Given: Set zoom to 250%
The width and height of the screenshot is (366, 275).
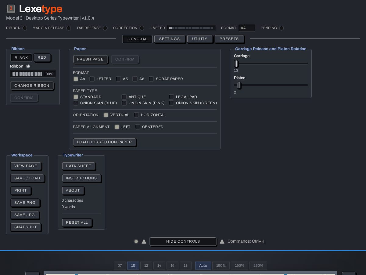Looking at the screenshot, I should point(258,266).
